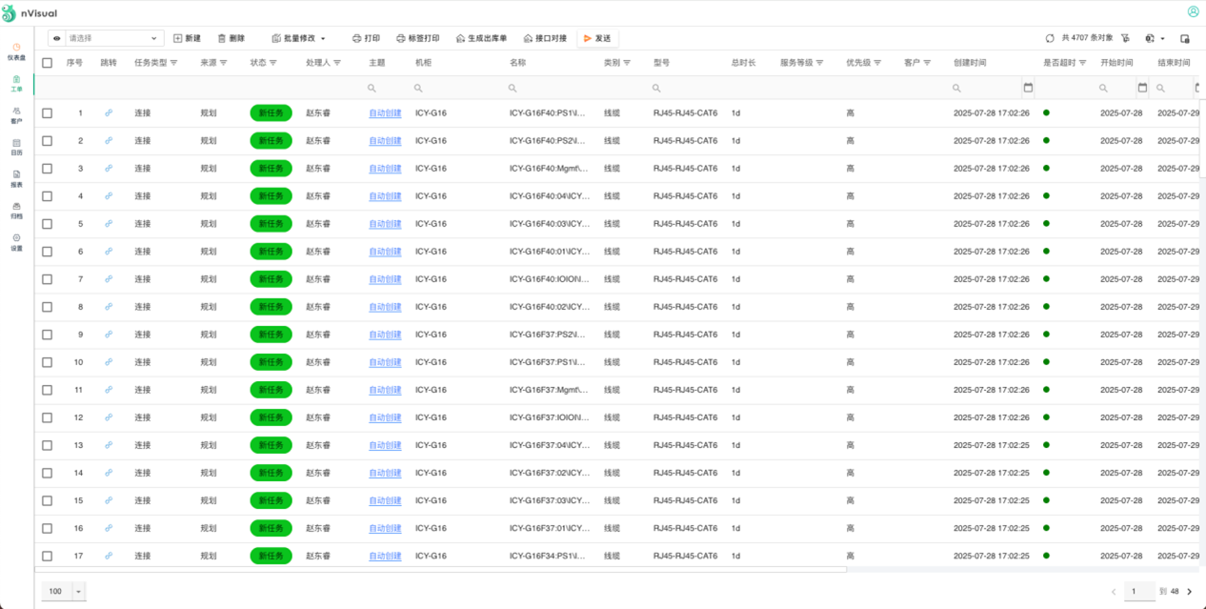Open the 优先级 column filter

[878, 62]
